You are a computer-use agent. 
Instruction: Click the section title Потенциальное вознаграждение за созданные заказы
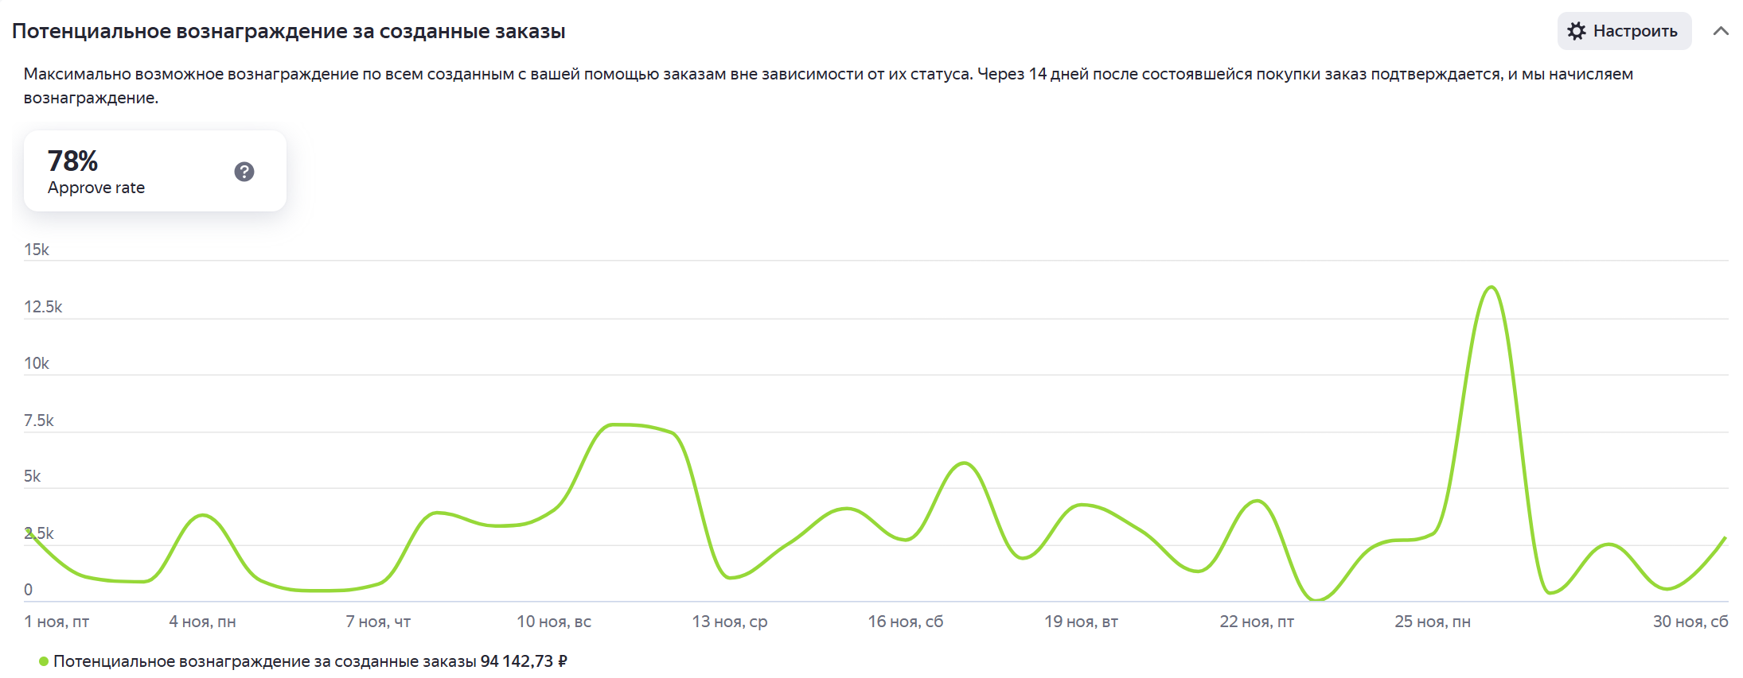(x=288, y=31)
